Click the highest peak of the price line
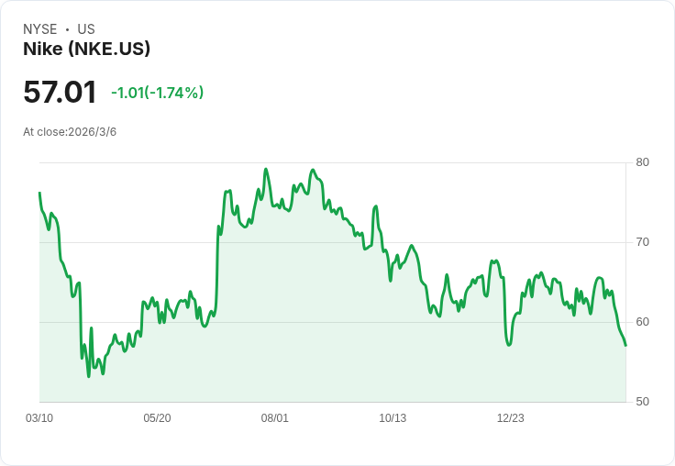 click(266, 170)
